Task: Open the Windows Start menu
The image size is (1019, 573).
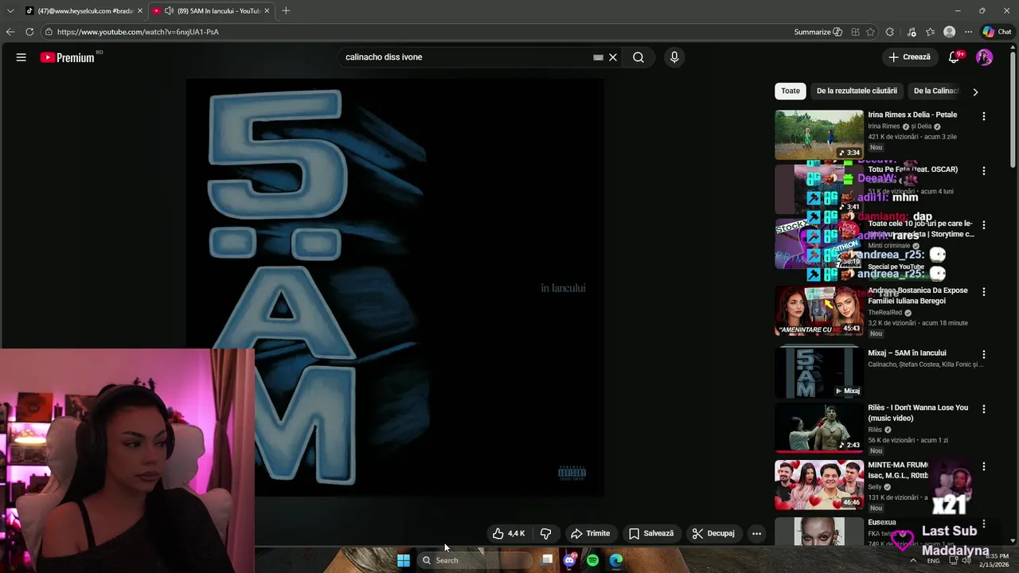Action: [x=404, y=560]
